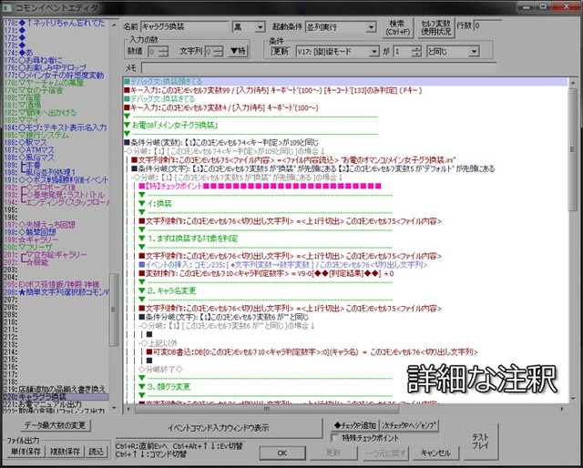Select event 176:○お楽しみ中テロップ
This screenshot has width=583, height=468.
point(56,67)
